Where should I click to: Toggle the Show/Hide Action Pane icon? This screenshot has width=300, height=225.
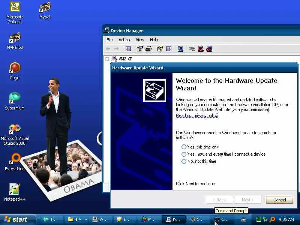pyautogui.click(x=169, y=49)
